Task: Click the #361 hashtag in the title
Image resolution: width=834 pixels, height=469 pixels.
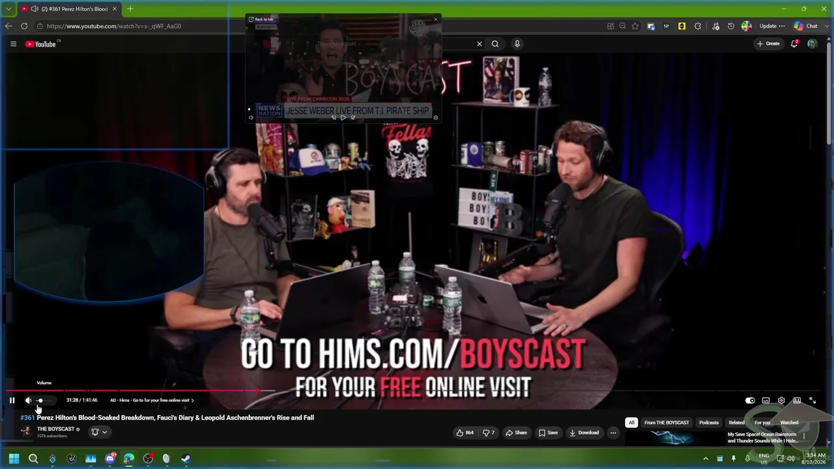Action: click(x=27, y=418)
